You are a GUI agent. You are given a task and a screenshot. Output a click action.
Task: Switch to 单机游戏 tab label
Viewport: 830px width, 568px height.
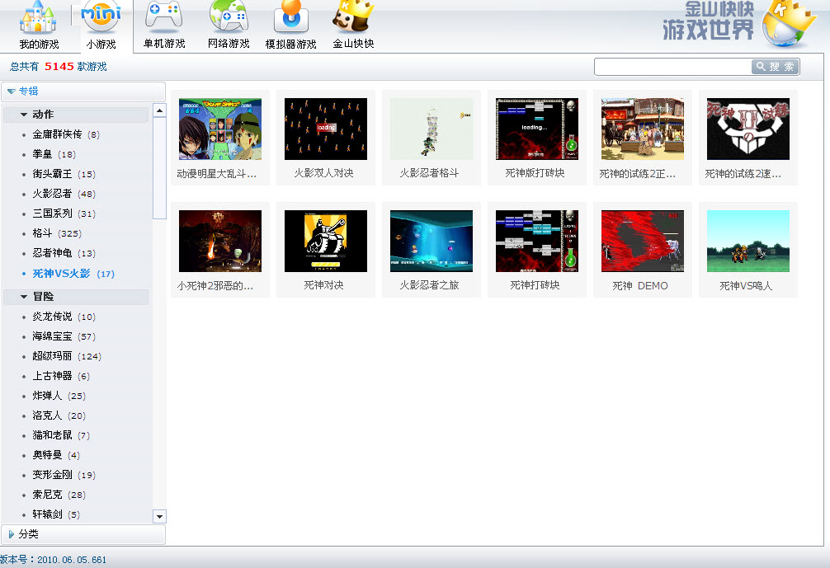coord(164,44)
